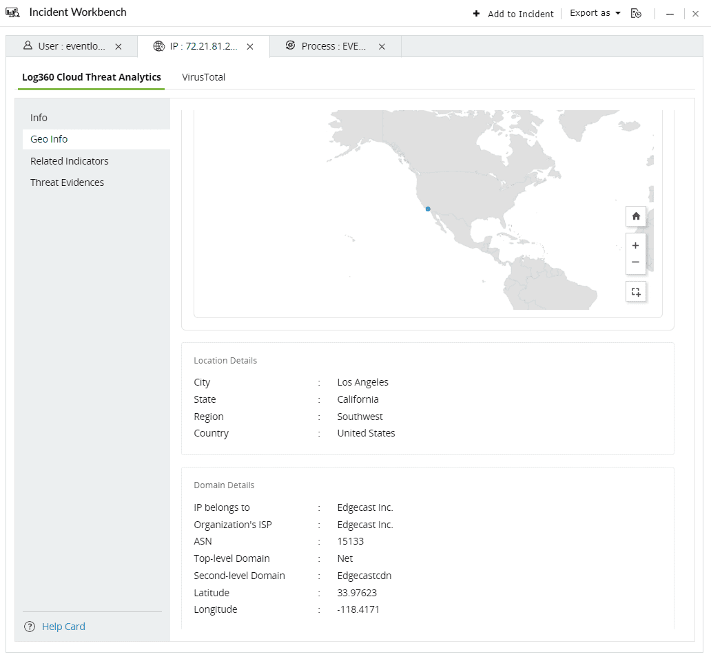Click the zoom out icon on the map
This screenshot has height=672, width=711.
click(x=635, y=262)
